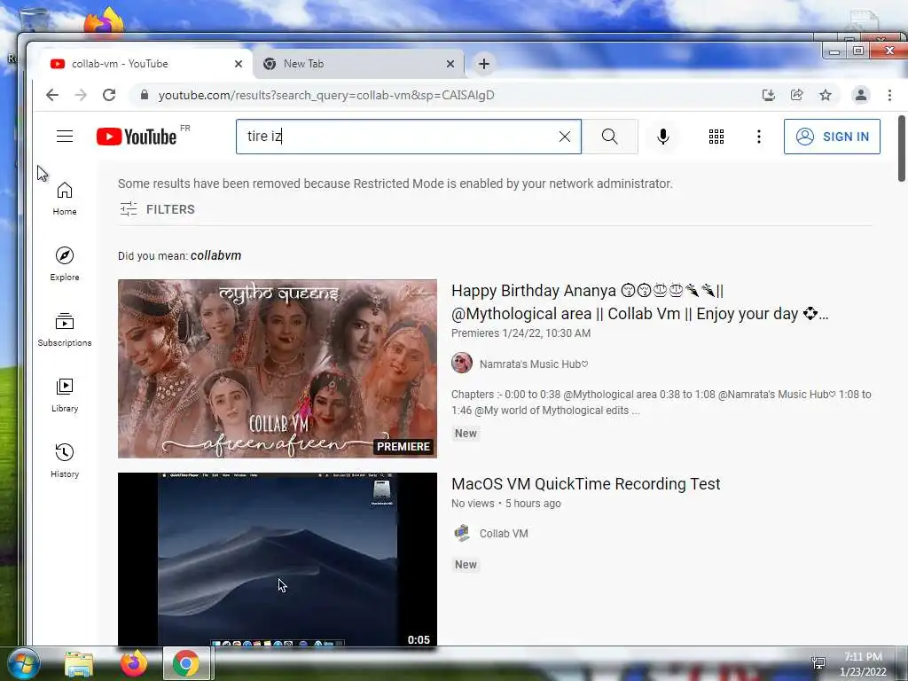908x681 pixels.
Task: Go to Home in the sidebar
Action: (x=64, y=199)
